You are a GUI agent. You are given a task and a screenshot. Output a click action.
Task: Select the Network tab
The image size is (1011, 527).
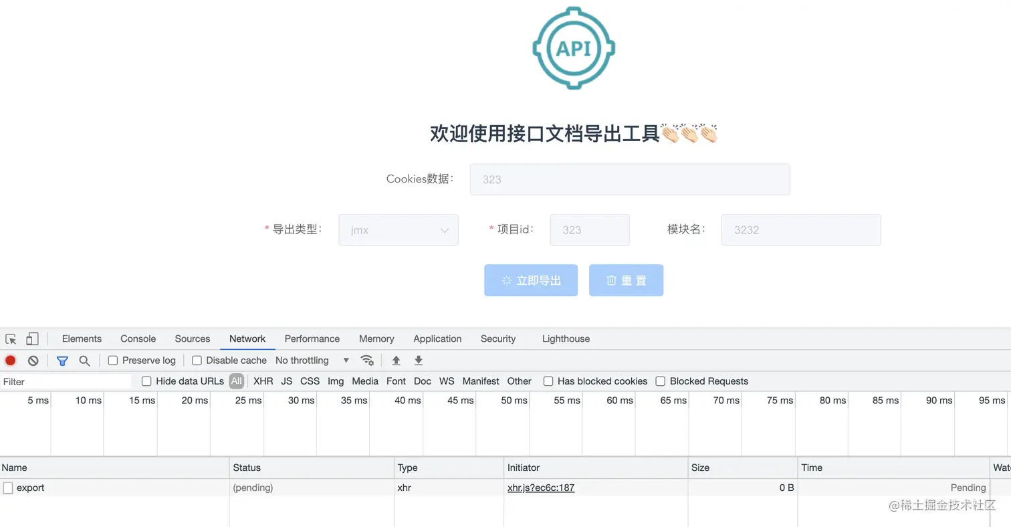247,339
